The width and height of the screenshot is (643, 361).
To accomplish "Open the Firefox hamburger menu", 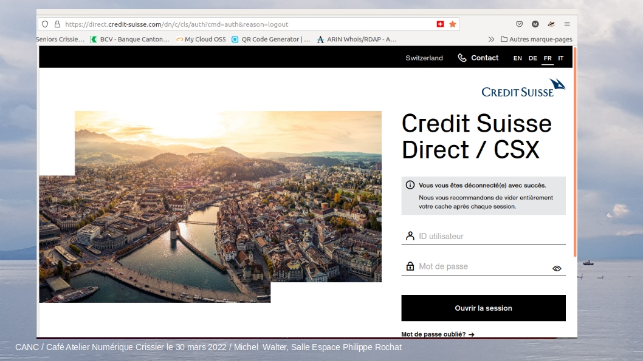I will coord(567,24).
